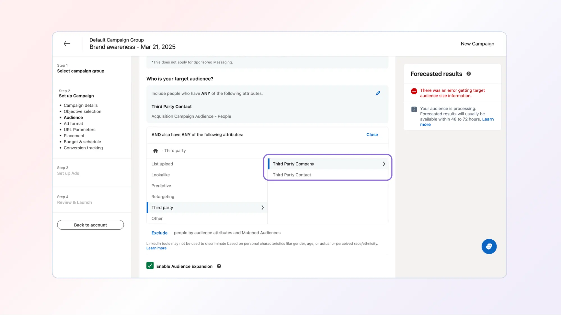Click Close link in attributes panel

(x=372, y=135)
